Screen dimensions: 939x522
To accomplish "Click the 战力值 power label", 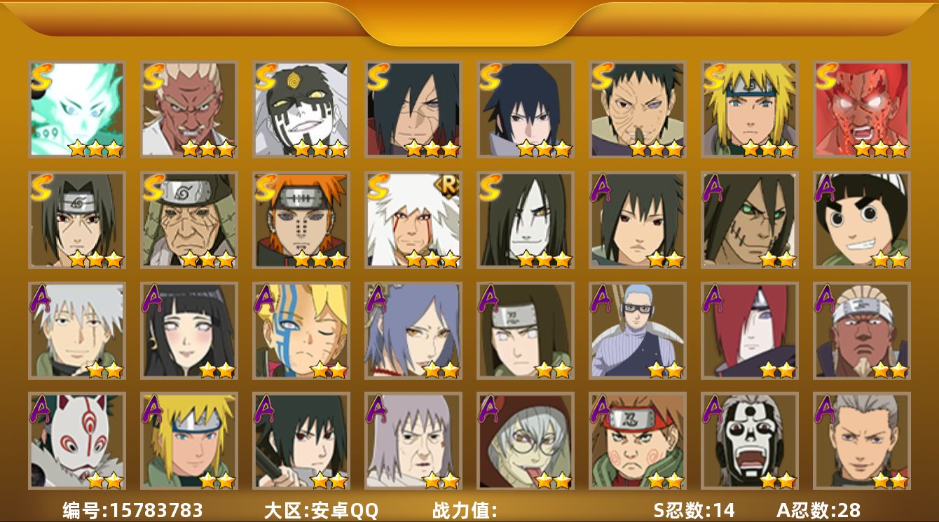I will point(465,510).
